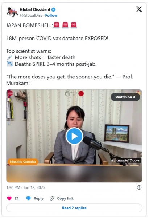Open the Global Dissident profile avatar
The height and width of the screenshot is (218, 149).
[12, 12]
